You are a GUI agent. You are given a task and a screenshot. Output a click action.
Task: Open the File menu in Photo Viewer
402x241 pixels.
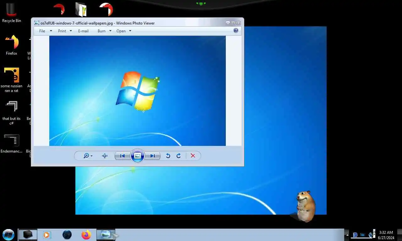[46, 31]
